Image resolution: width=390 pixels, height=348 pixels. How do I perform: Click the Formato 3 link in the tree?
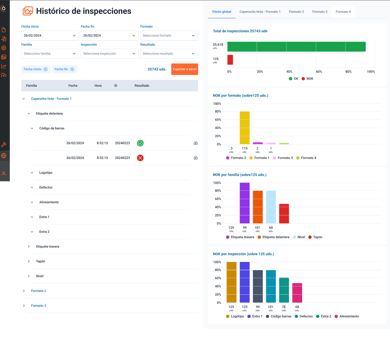pyautogui.click(x=38, y=306)
